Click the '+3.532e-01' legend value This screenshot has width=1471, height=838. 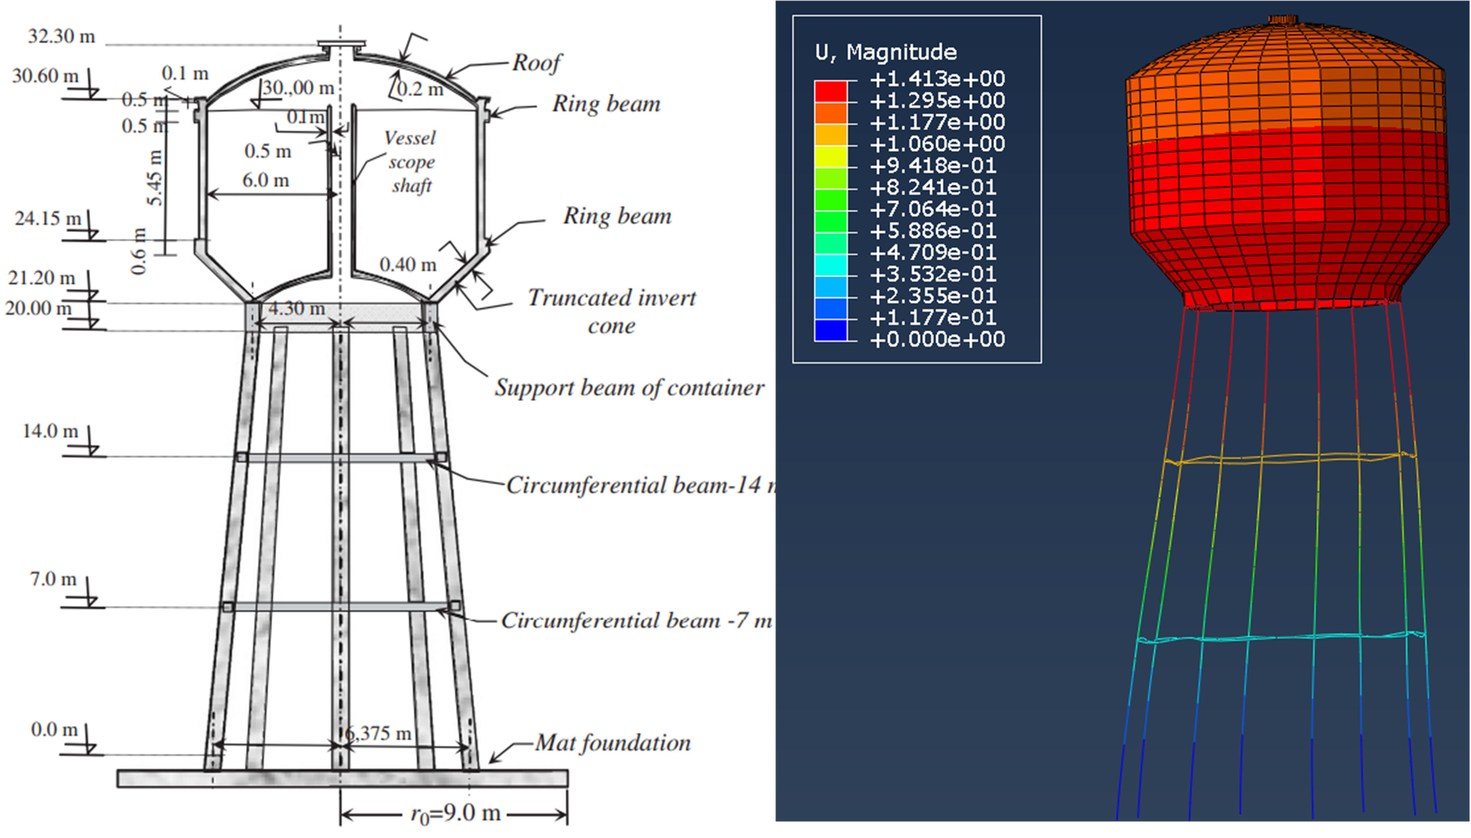[933, 274]
